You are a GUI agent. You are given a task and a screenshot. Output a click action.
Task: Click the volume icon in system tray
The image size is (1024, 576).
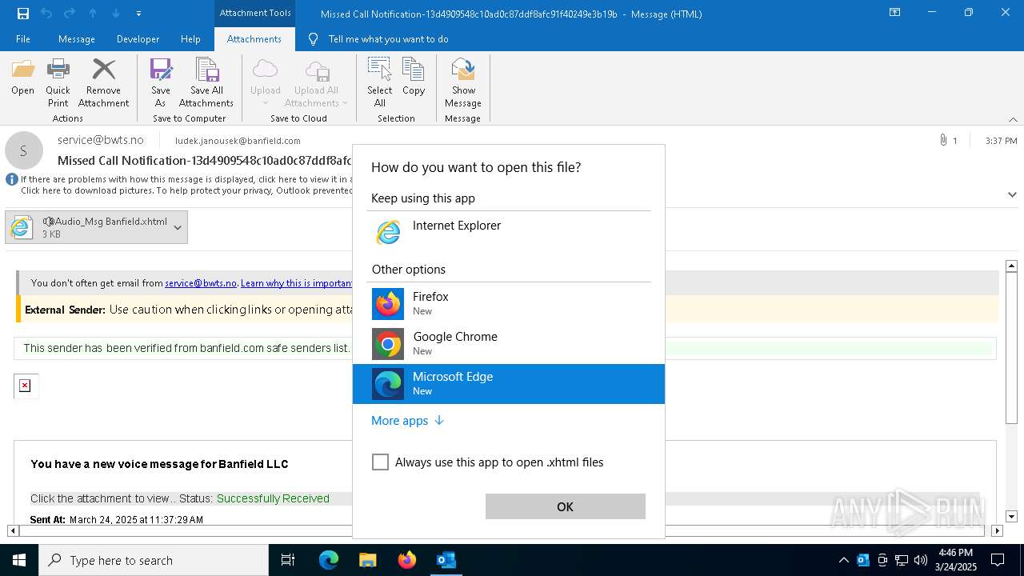click(x=921, y=560)
